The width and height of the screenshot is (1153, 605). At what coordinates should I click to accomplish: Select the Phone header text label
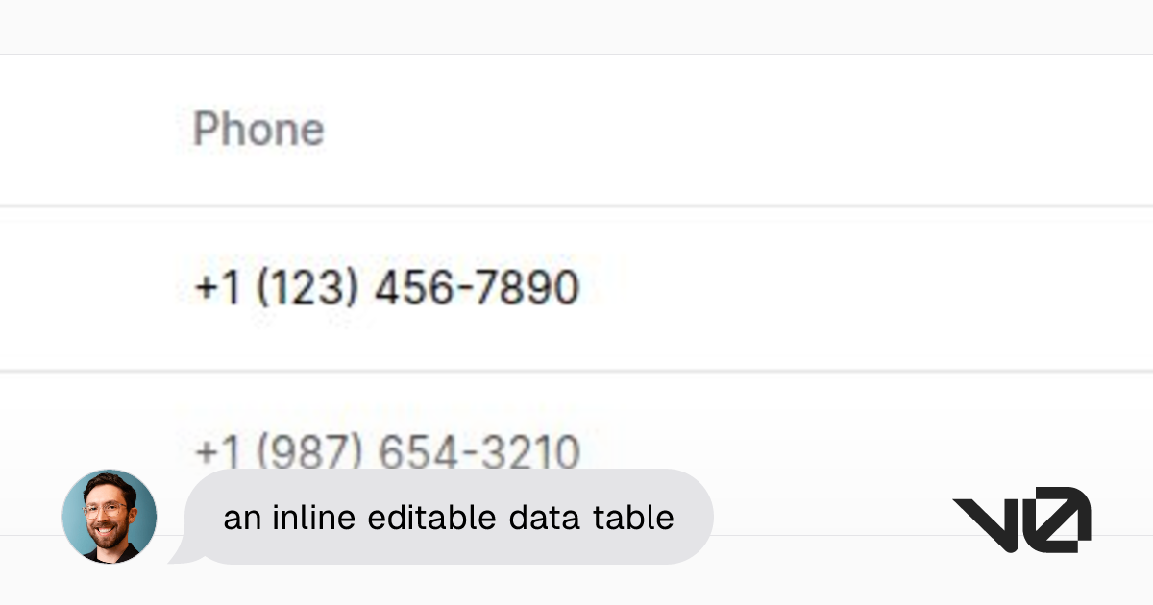(258, 128)
